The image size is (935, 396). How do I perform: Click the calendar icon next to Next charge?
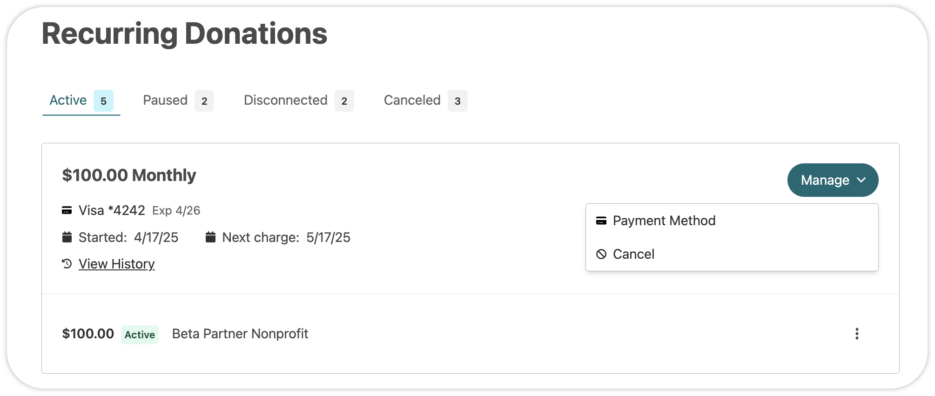pos(210,237)
